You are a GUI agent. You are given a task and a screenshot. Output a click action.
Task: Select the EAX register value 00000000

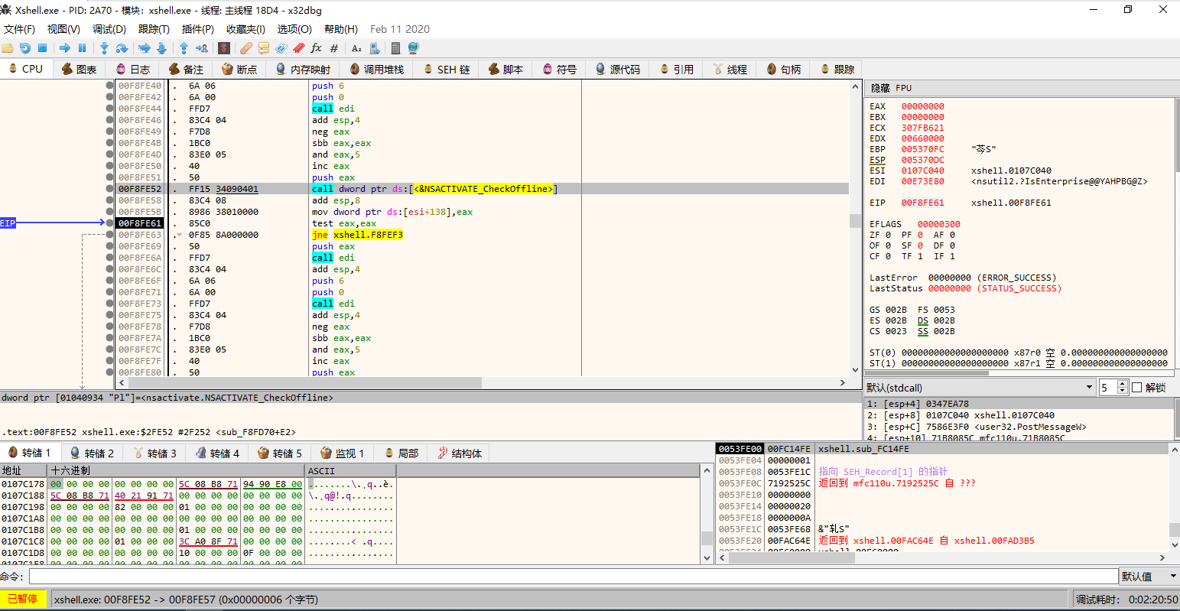click(x=922, y=106)
